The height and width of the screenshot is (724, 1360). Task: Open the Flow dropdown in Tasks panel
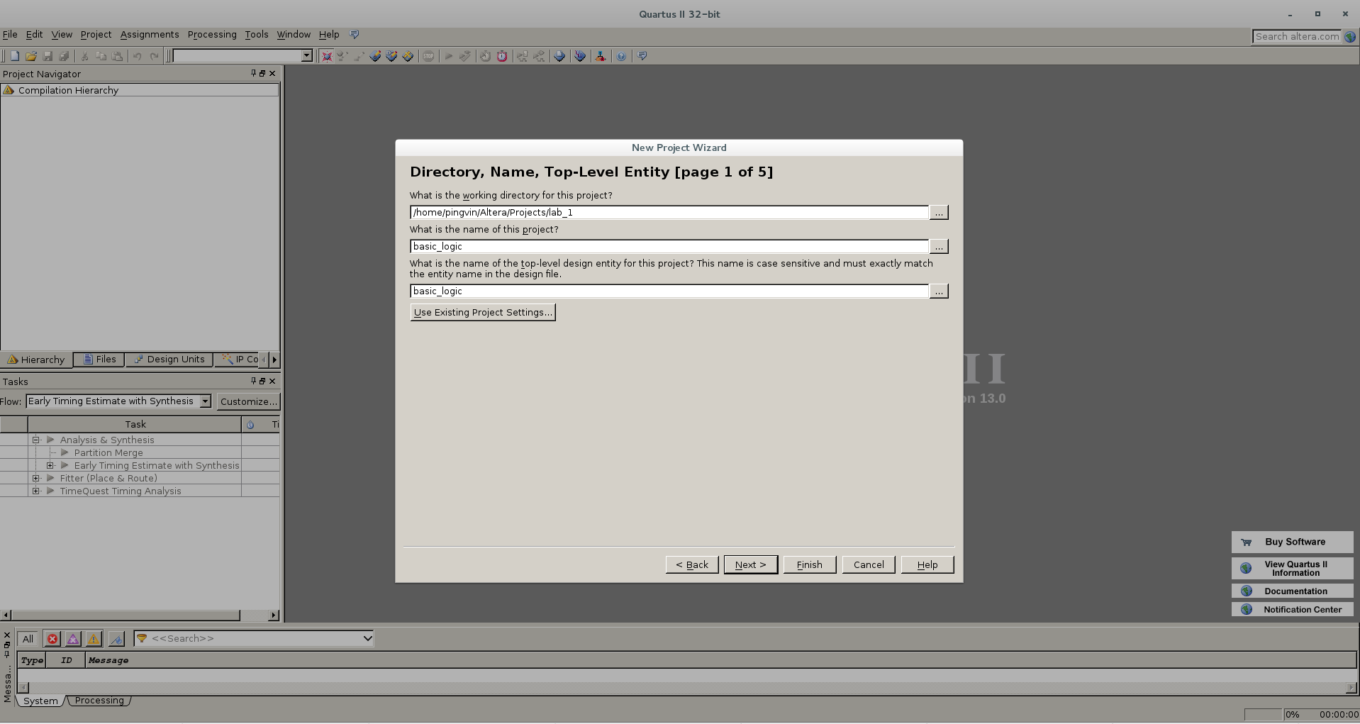(x=205, y=401)
